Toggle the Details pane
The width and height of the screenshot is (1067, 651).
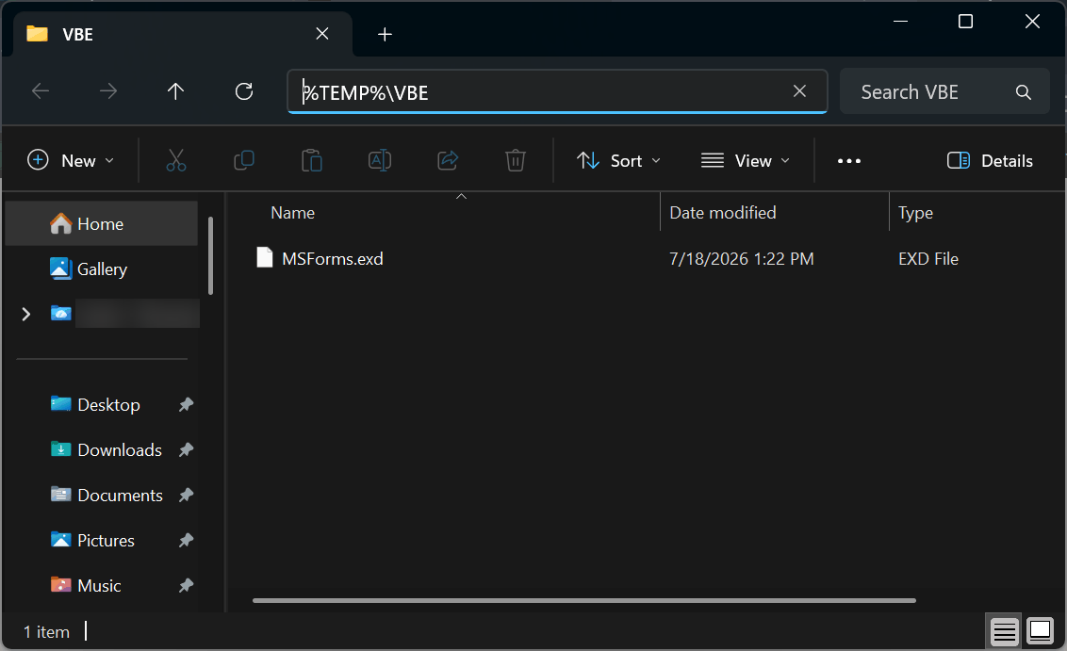990,160
